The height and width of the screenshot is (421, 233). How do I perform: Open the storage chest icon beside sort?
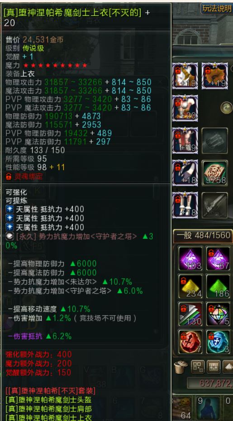pyautogui.click(x=214, y=367)
